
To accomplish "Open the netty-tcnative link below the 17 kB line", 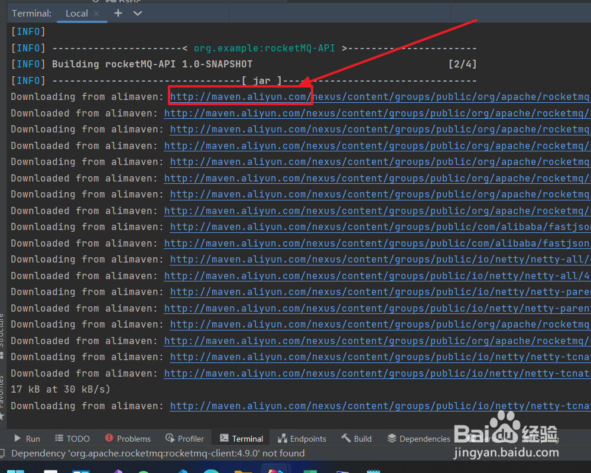I will click(x=380, y=406).
